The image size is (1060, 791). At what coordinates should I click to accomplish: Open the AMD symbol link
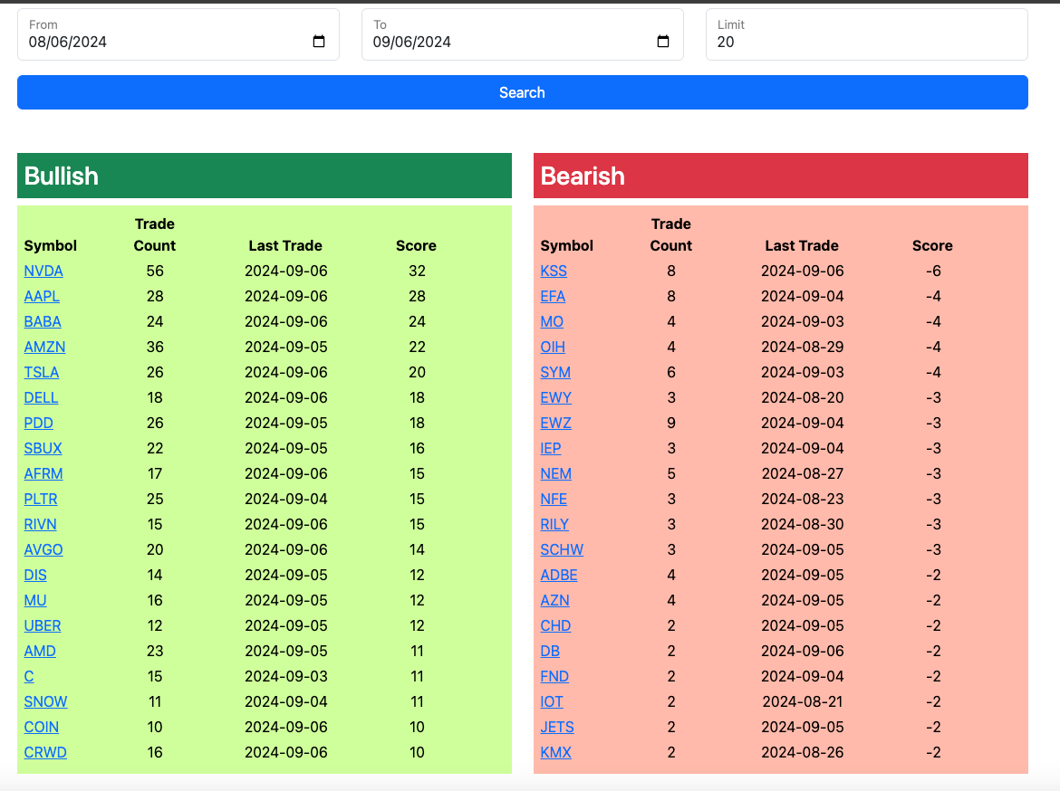pos(40,652)
